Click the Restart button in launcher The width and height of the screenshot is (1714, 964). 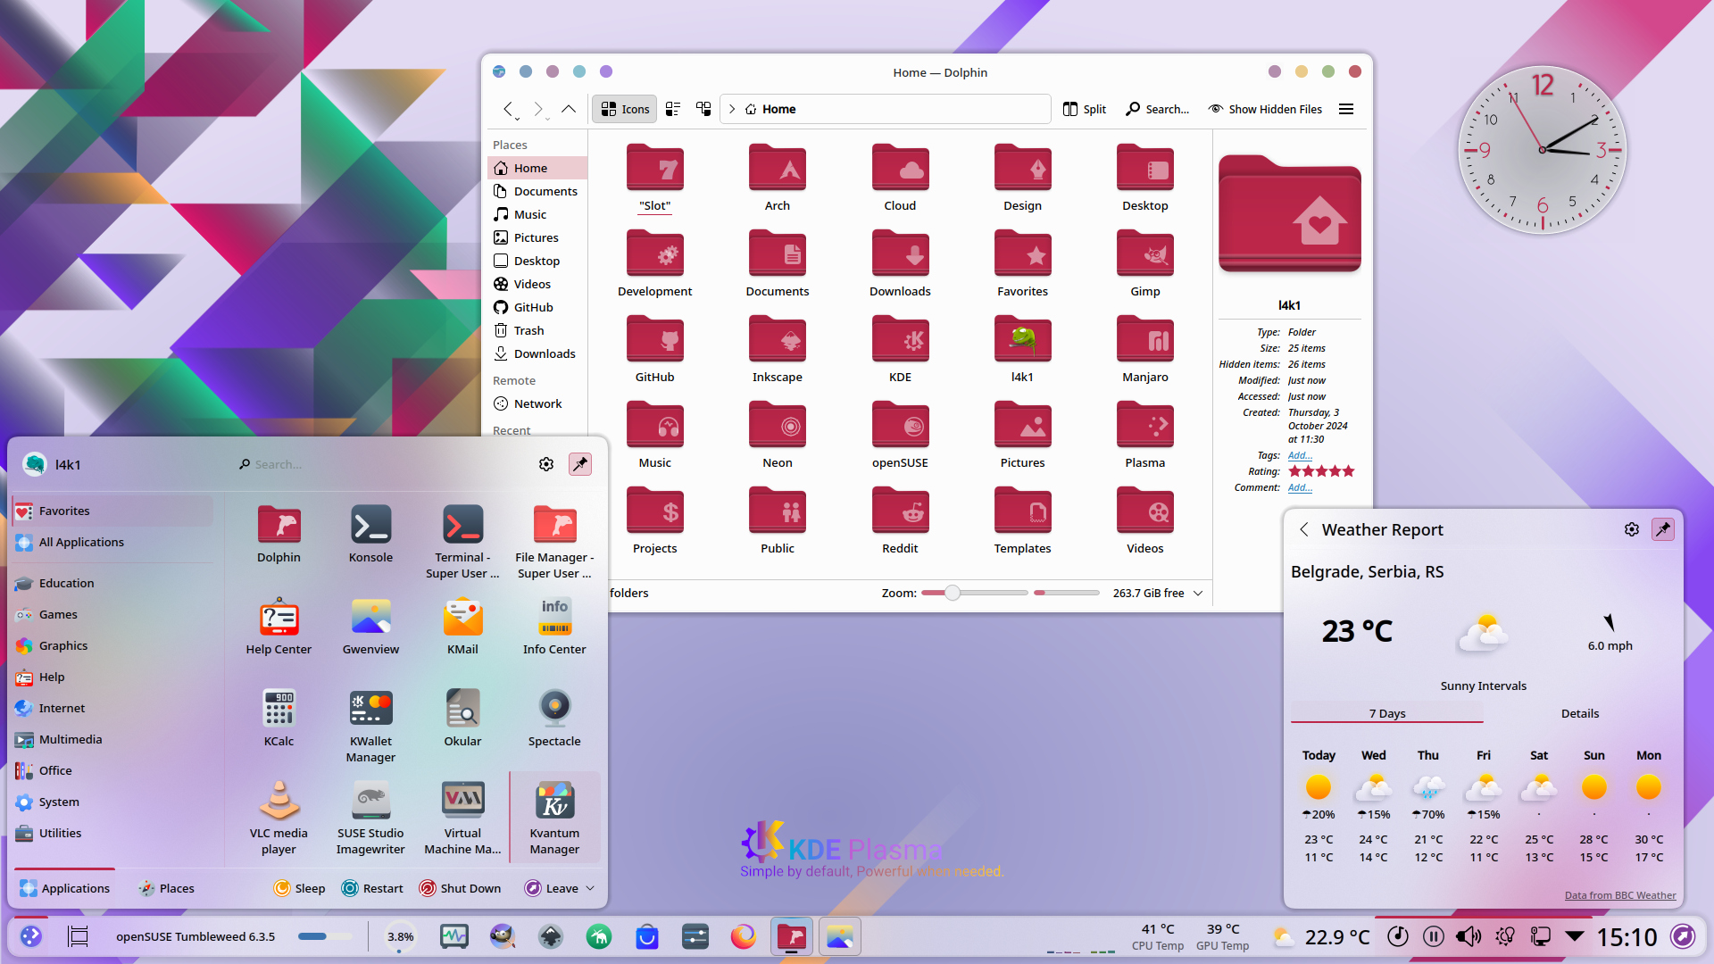tap(372, 888)
